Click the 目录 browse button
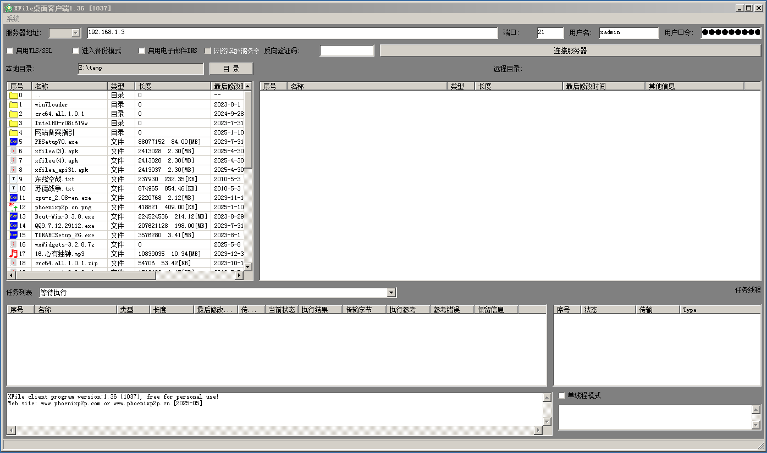This screenshot has width=767, height=453. click(231, 69)
